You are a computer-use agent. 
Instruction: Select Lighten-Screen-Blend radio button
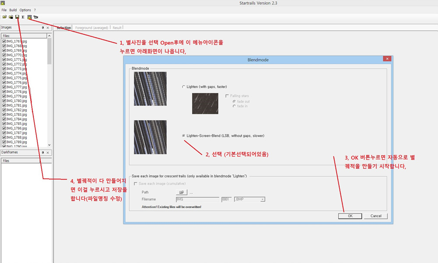pos(184,136)
